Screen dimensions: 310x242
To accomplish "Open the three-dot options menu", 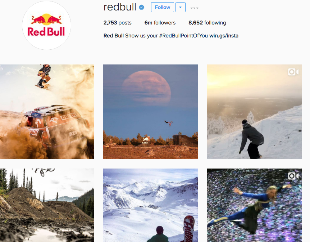I will tap(194, 8).
